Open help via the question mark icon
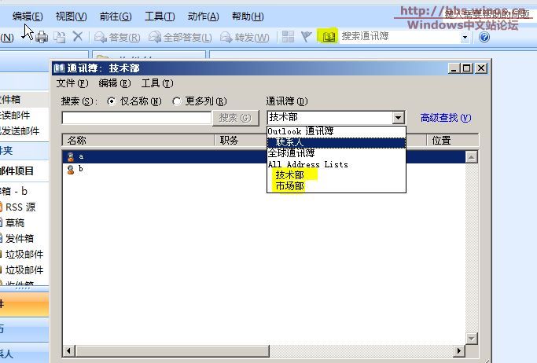 click(x=484, y=37)
